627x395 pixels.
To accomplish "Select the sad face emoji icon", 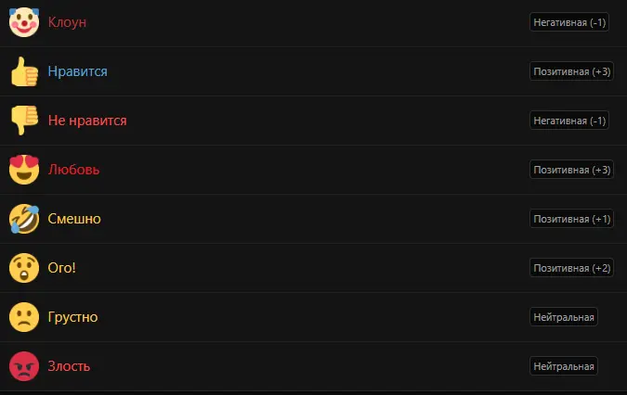I will click(x=23, y=317).
